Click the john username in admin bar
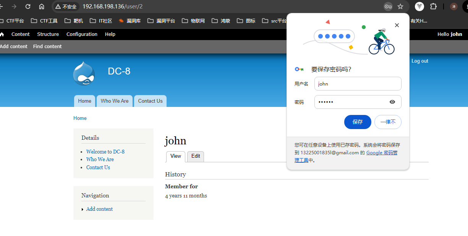468x236 pixels. pyautogui.click(x=456, y=34)
